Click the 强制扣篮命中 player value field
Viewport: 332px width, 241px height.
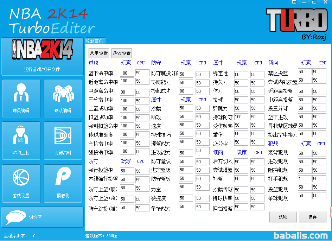(x=127, y=126)
